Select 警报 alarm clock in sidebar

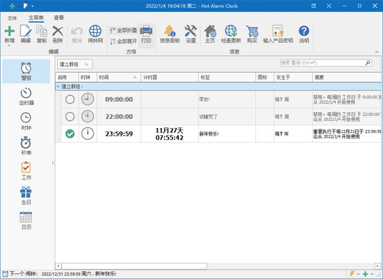(26, 71)
